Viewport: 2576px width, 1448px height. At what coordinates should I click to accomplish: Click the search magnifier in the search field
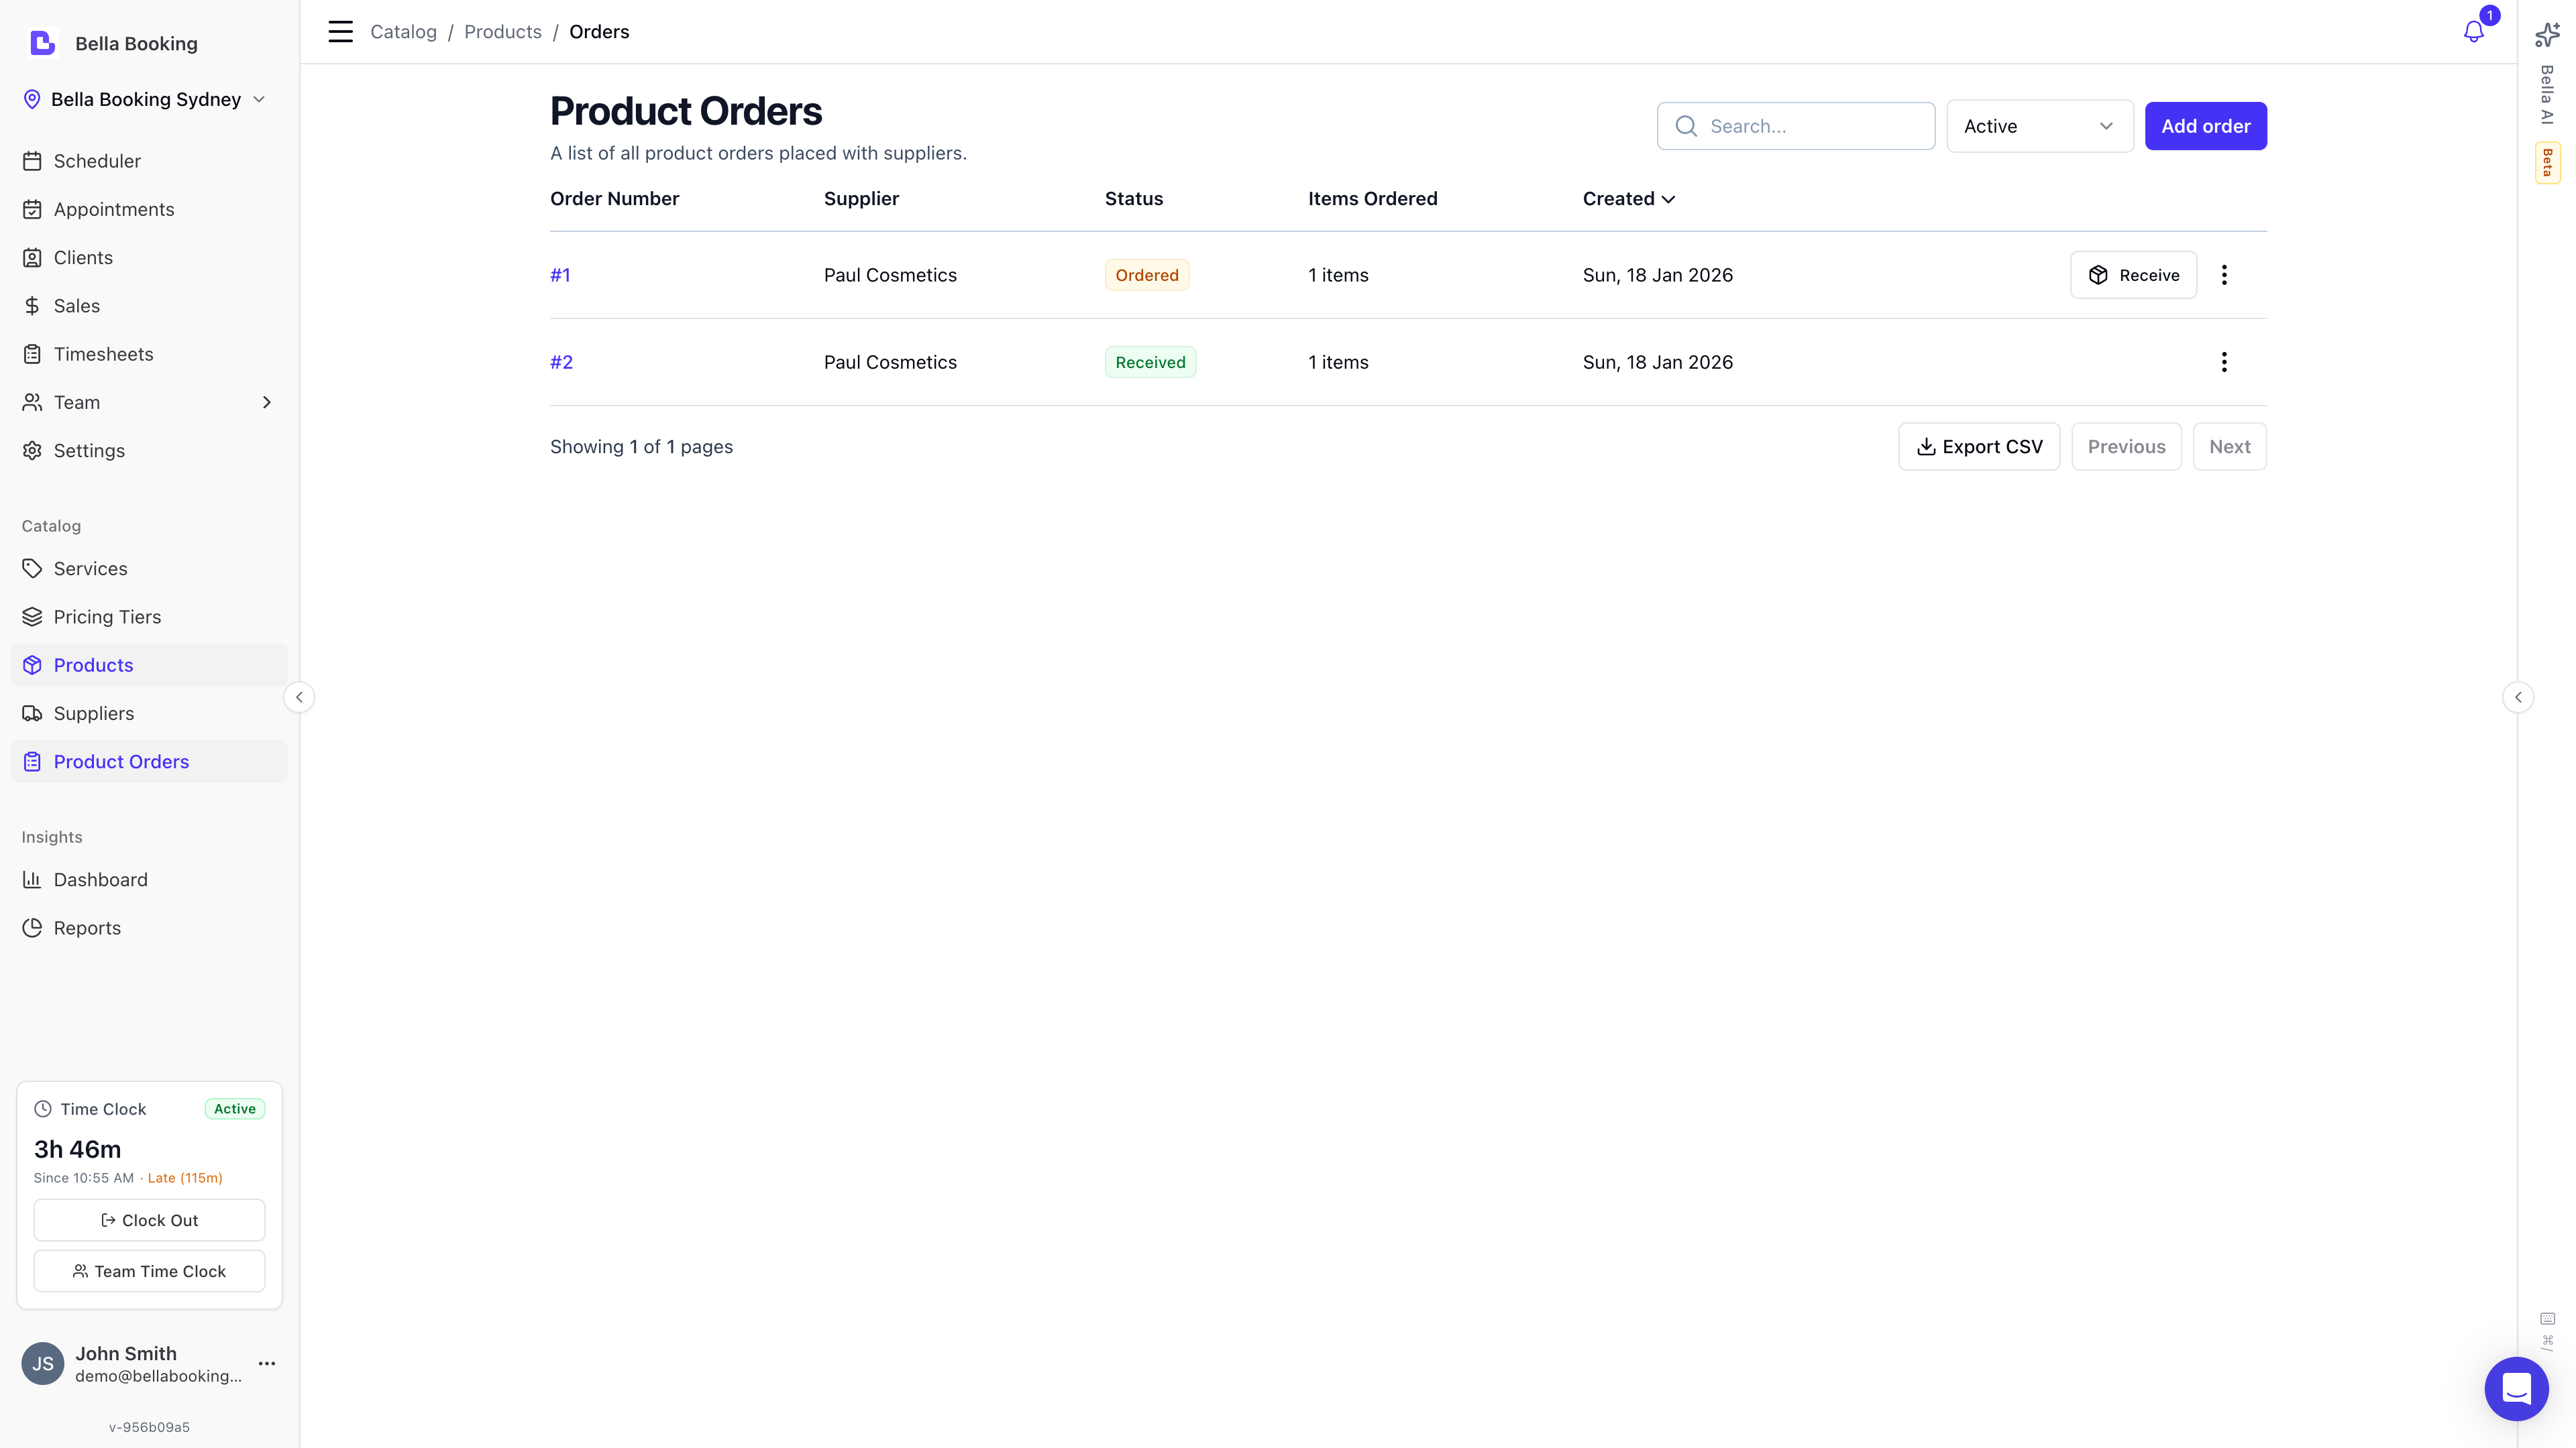tap(1687, 126)
